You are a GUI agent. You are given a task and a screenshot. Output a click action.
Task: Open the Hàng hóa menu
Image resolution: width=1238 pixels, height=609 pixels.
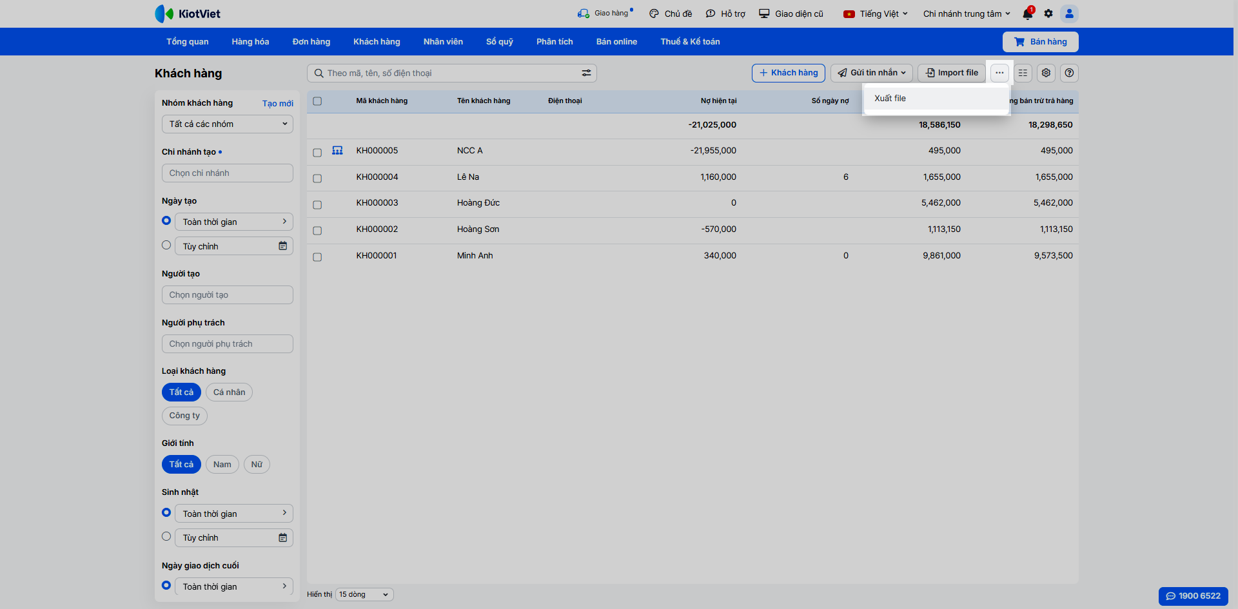[x=250, y=41]
